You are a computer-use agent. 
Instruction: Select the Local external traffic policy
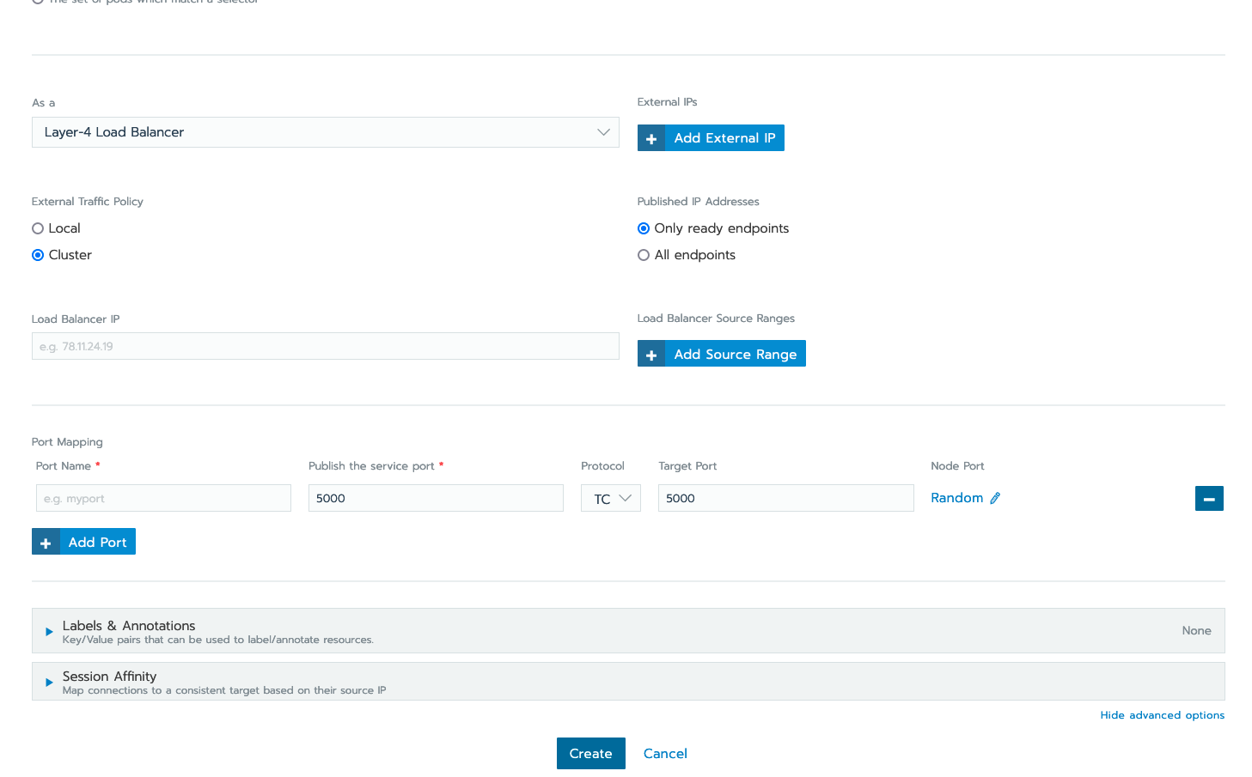[x=37, y=228]
